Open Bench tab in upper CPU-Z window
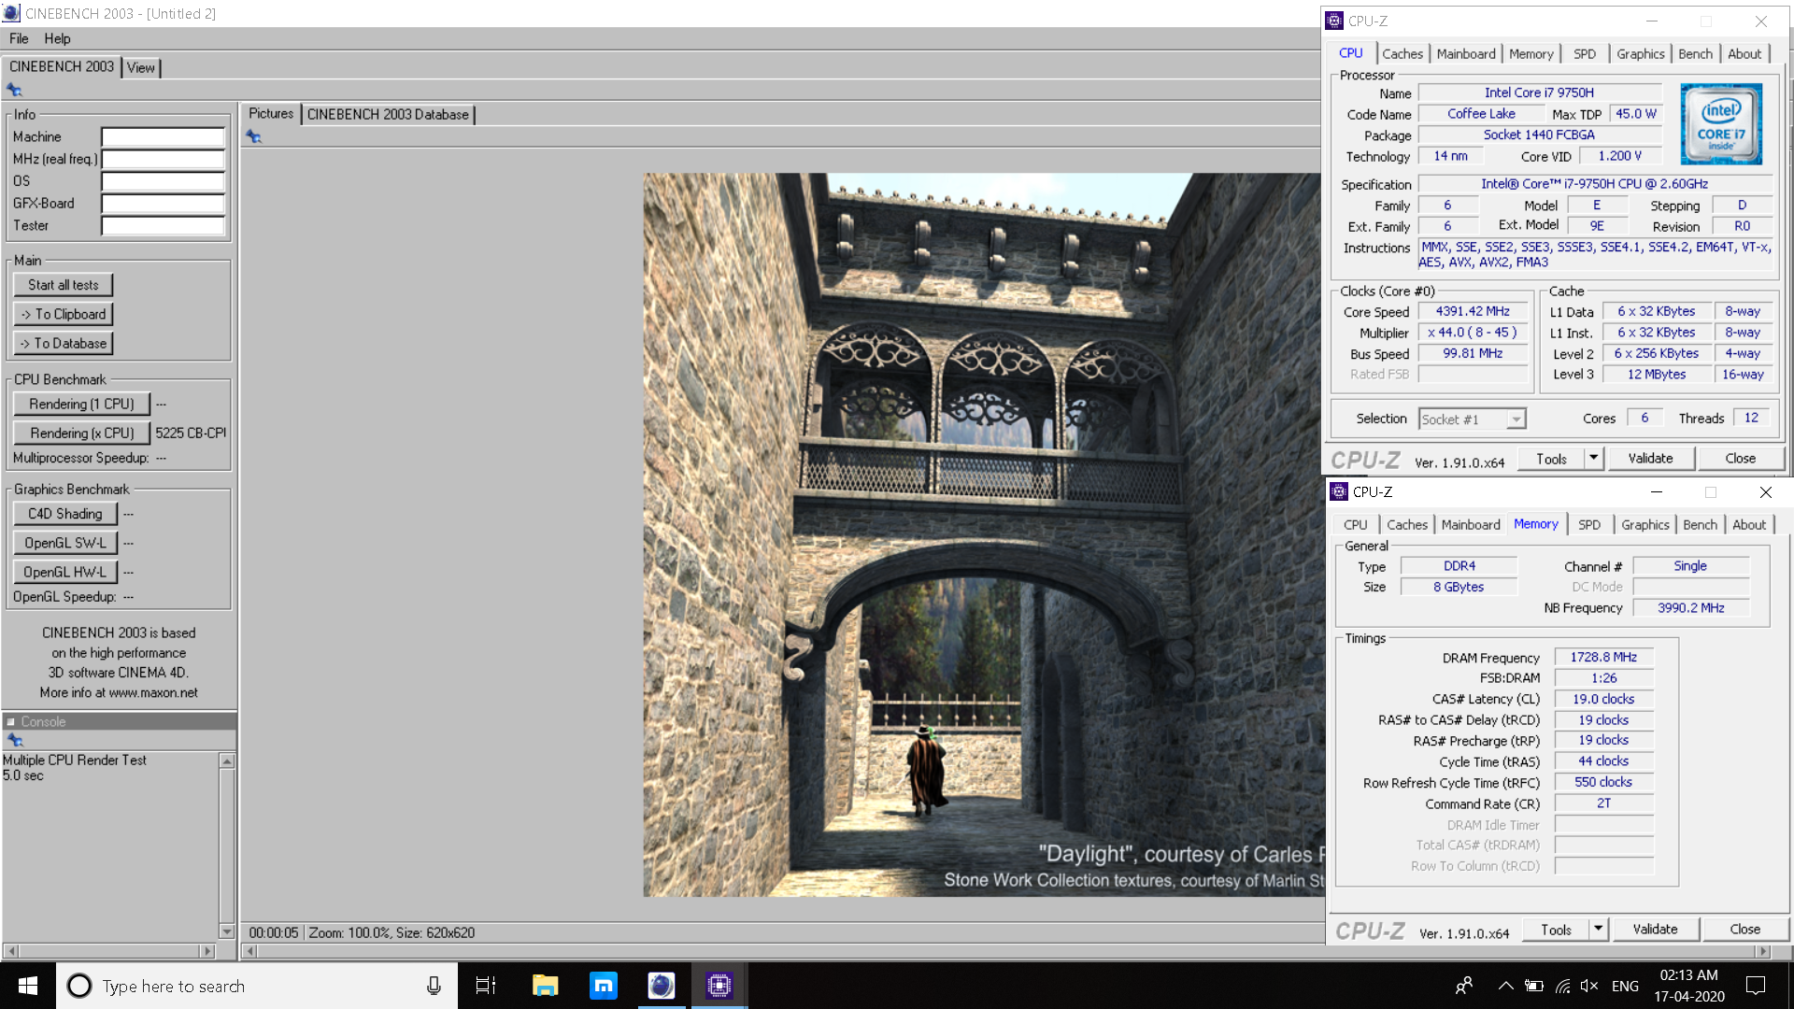This screenshot has height=1009, width=1794. (x=1695, y=54)
